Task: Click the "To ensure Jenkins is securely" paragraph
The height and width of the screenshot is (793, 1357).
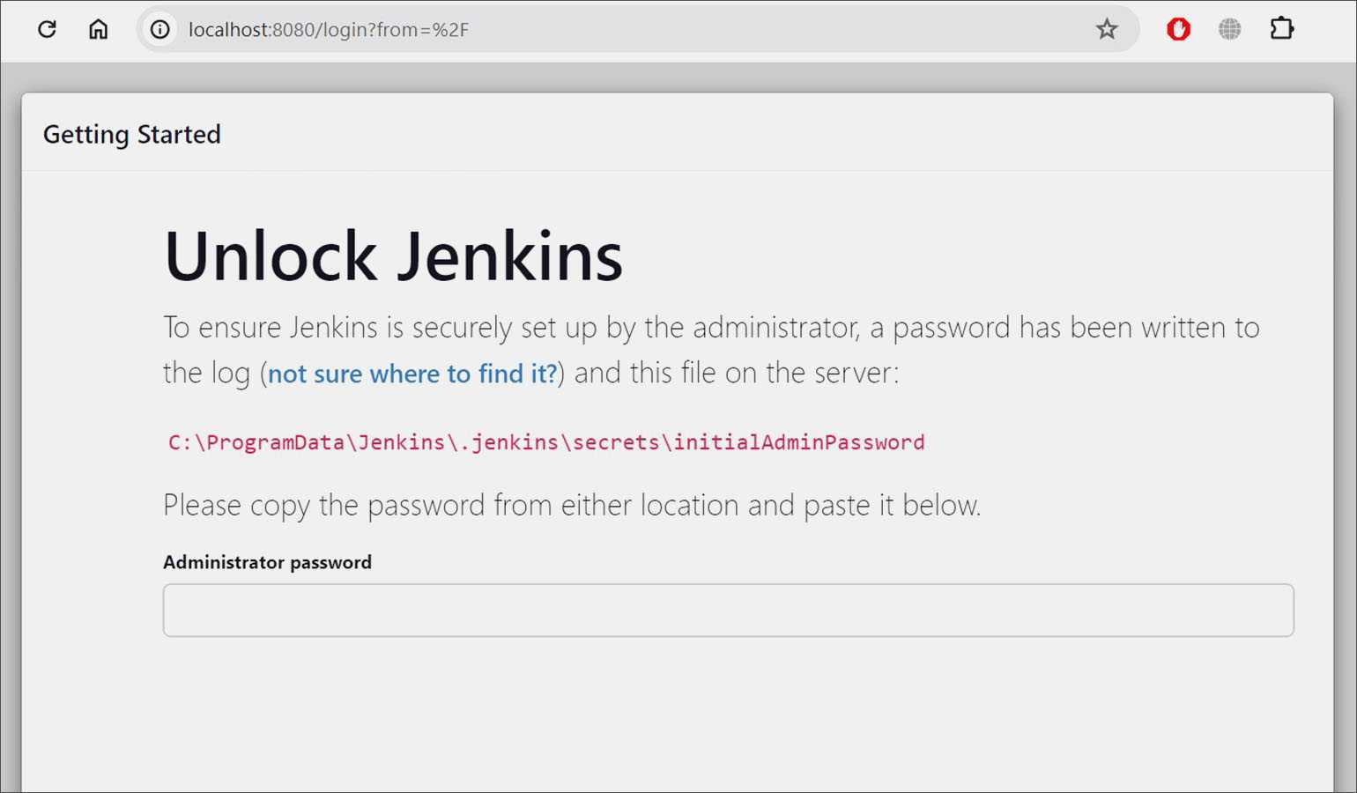Action: point(710,328)
